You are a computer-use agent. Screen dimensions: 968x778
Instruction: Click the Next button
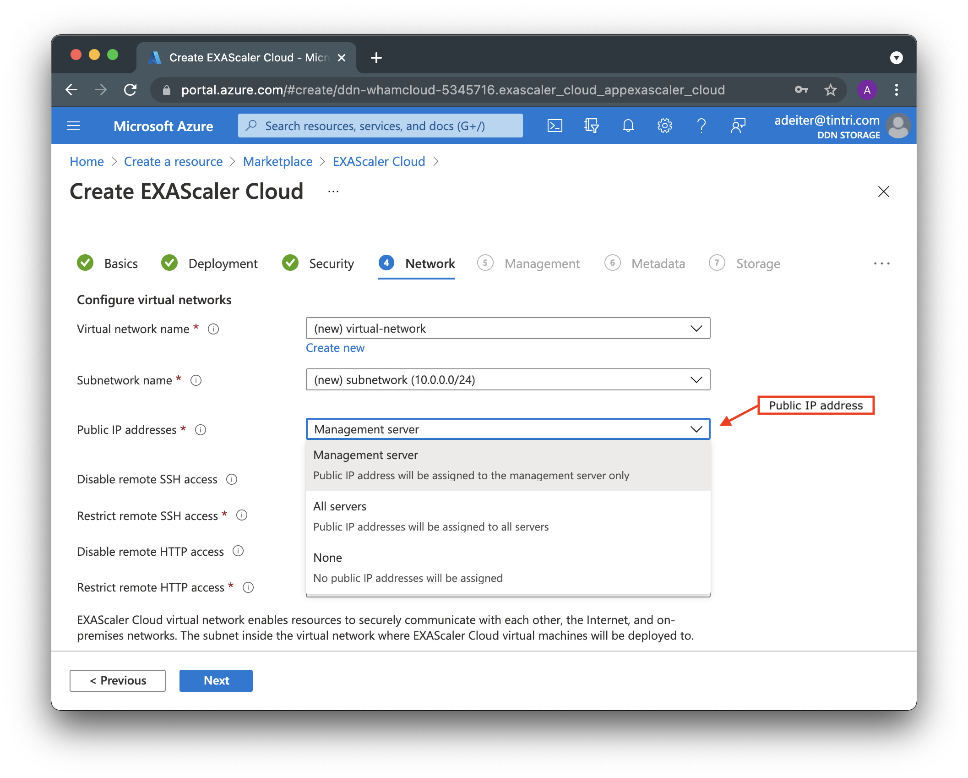point(216,680)
